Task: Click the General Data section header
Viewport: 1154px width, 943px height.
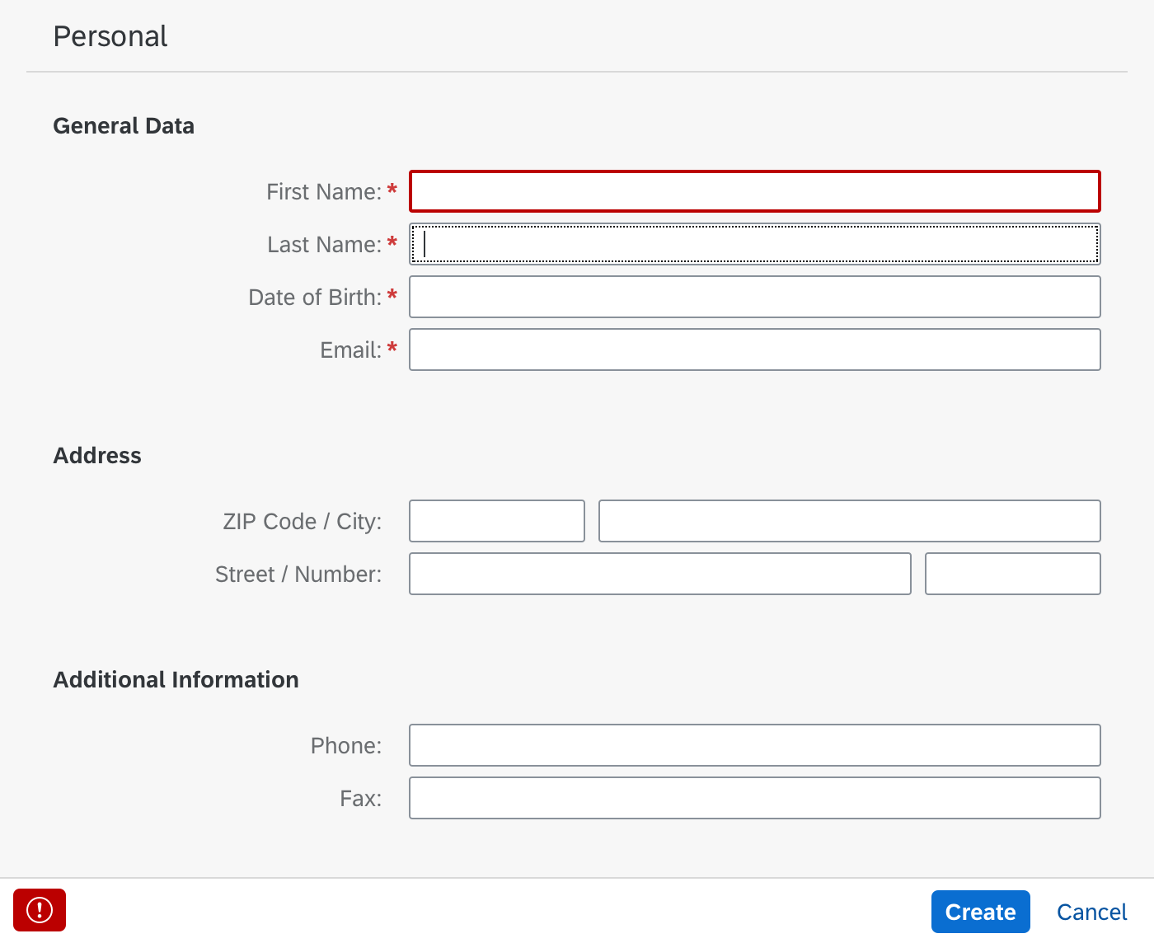Action: [124, 125]
